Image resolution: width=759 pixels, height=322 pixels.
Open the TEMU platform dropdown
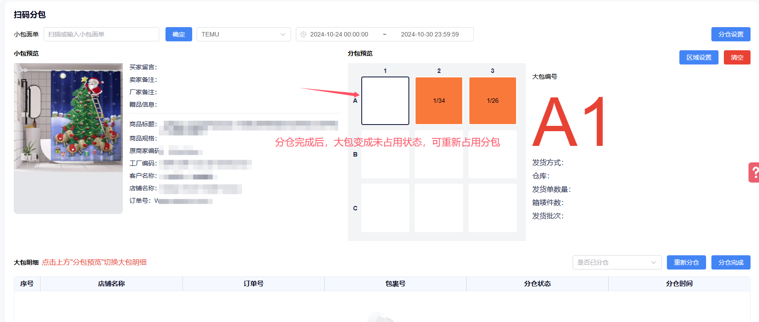click(x=243, y=34)
